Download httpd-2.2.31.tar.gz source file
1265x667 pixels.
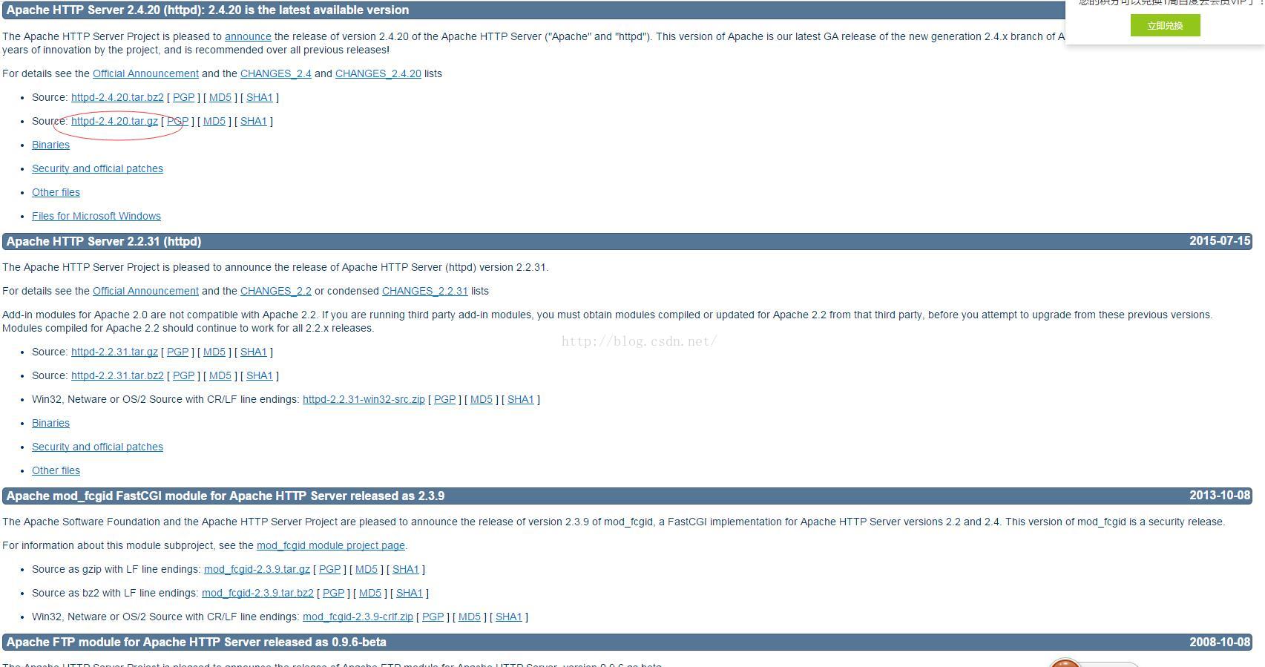[114, 352]
